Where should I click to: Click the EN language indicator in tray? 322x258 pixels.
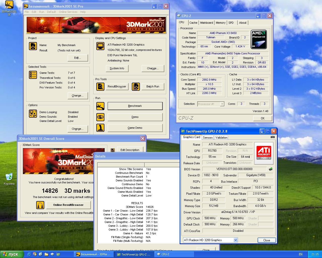(x=301, y=254)
